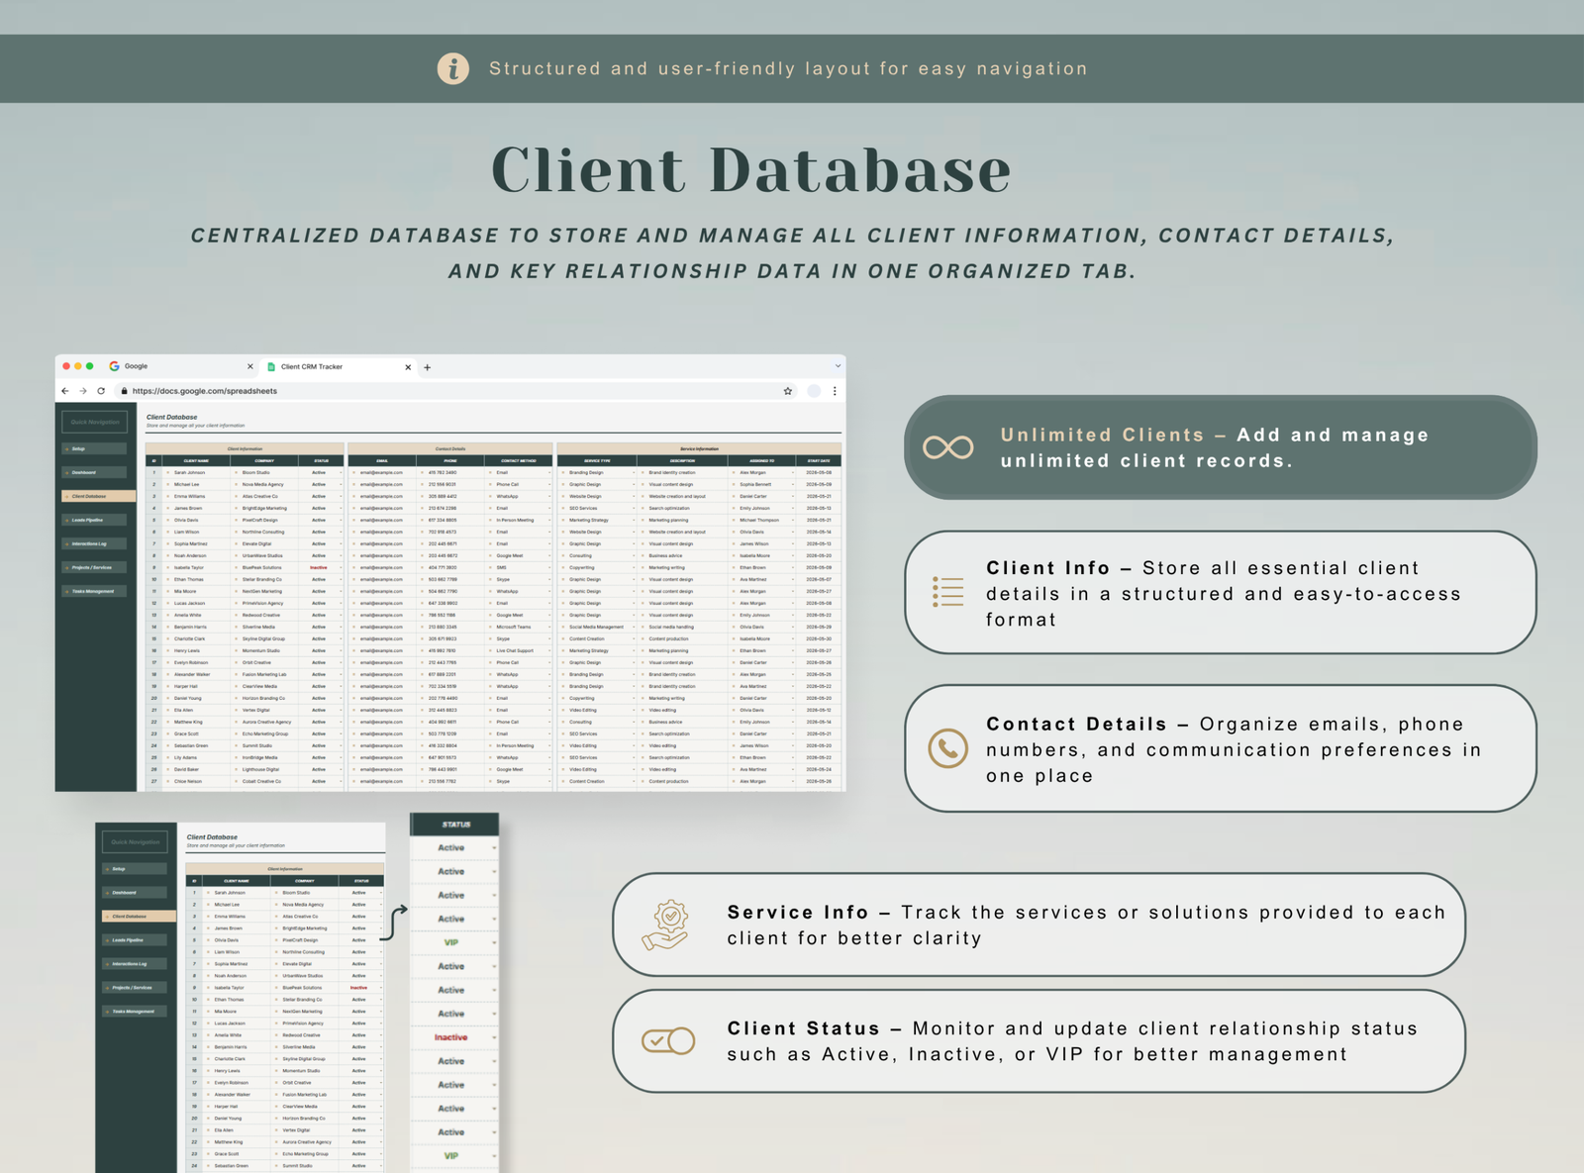The image size is (1584, 1173).
Task: Click the SERVICE TYPE column header
Action: 597,461
